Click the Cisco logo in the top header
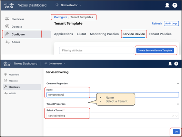This screenshot has width=182, height=137. coord(9,6)
